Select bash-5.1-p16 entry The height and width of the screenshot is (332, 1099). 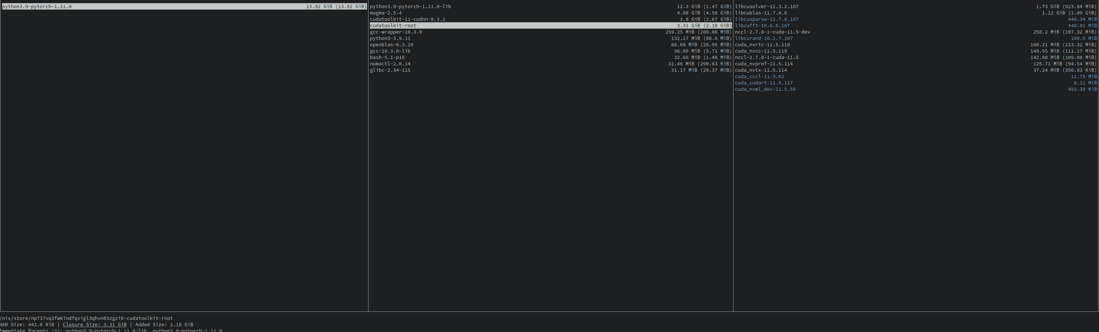click(387, 58)
